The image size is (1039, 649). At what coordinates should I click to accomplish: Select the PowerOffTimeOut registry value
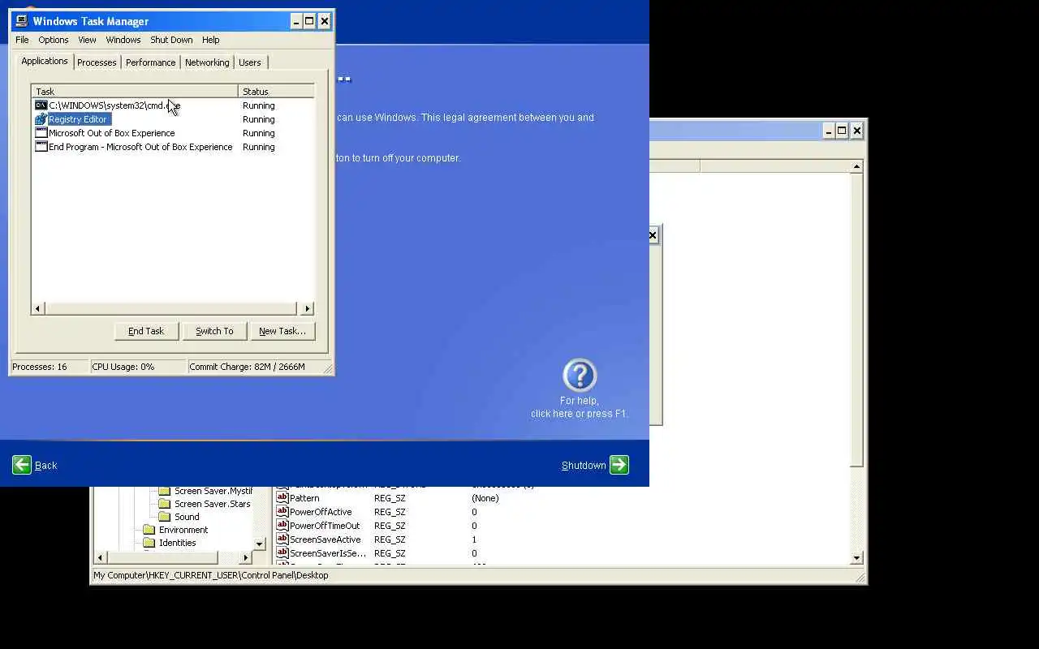coord(325,526)
